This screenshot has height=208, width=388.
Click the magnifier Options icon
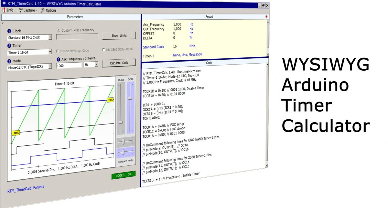(42, 10)
